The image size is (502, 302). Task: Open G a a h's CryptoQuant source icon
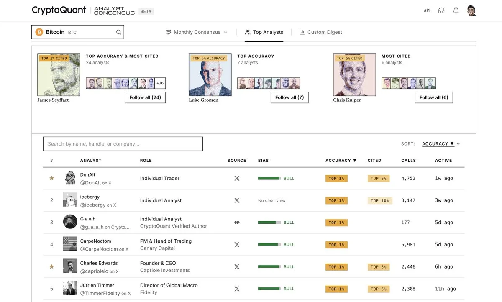click(237, 223)
